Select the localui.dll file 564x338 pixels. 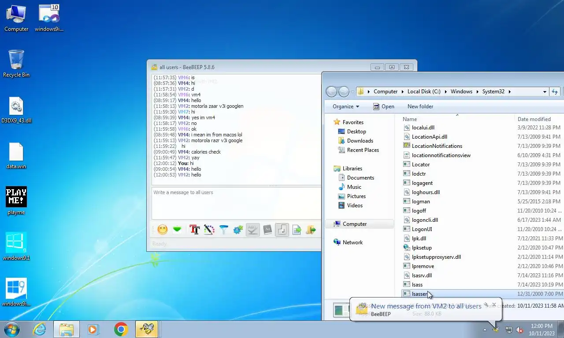click(423, 128)
